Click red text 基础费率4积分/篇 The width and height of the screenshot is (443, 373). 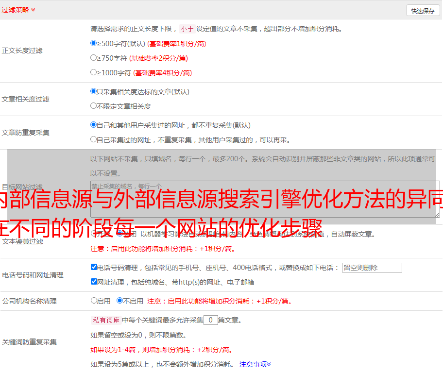coord(162,73)
